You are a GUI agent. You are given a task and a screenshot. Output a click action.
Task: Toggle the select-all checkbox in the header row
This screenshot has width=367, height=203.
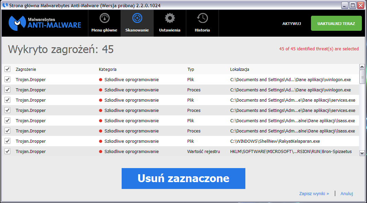[8, 69]
